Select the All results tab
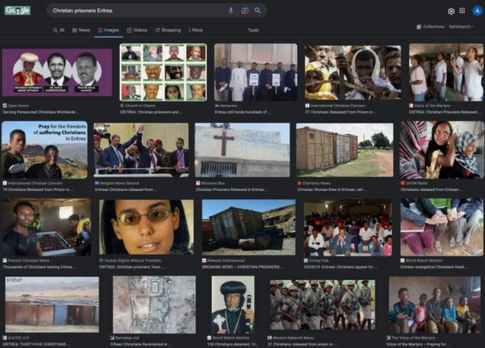The width and height of the screenshot is (485, 348). [59, 30]
